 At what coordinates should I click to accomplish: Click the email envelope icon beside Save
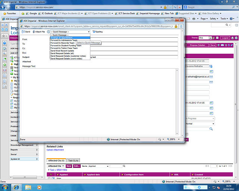click(x=222, y=45)
